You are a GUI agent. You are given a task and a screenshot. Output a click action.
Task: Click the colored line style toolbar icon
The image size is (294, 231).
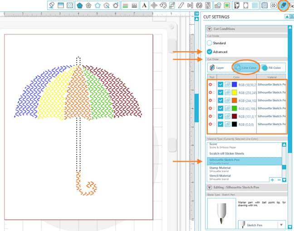pyautogui.click(x=125, y=5)
